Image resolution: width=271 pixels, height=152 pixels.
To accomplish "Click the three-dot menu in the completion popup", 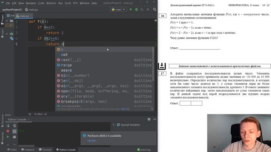I will click(x=152, y=109).
